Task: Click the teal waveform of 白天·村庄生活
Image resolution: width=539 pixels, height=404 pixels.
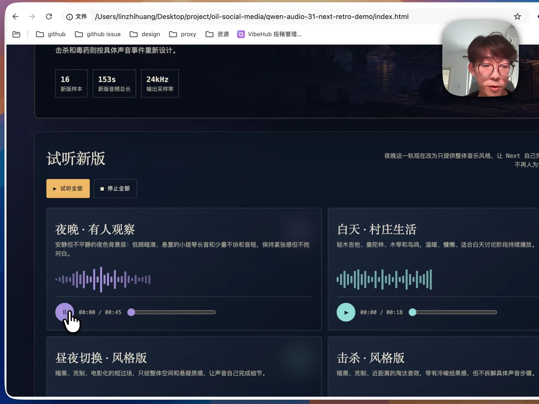Action: (x=384, y=279)
